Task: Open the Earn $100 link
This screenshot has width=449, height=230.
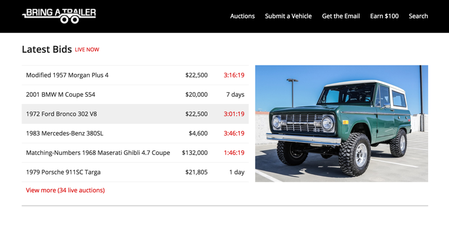Action: tap(384, 16)
